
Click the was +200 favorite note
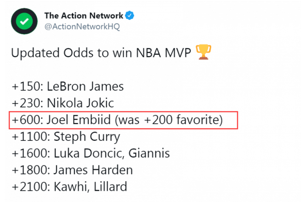[x=169, y=120]
